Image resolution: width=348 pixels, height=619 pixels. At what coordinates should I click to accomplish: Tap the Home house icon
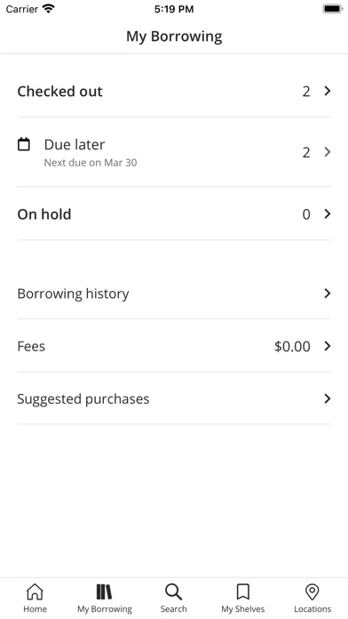tap(35, 591)
